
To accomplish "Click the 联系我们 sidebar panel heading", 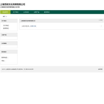I will [x=4, y=52].
